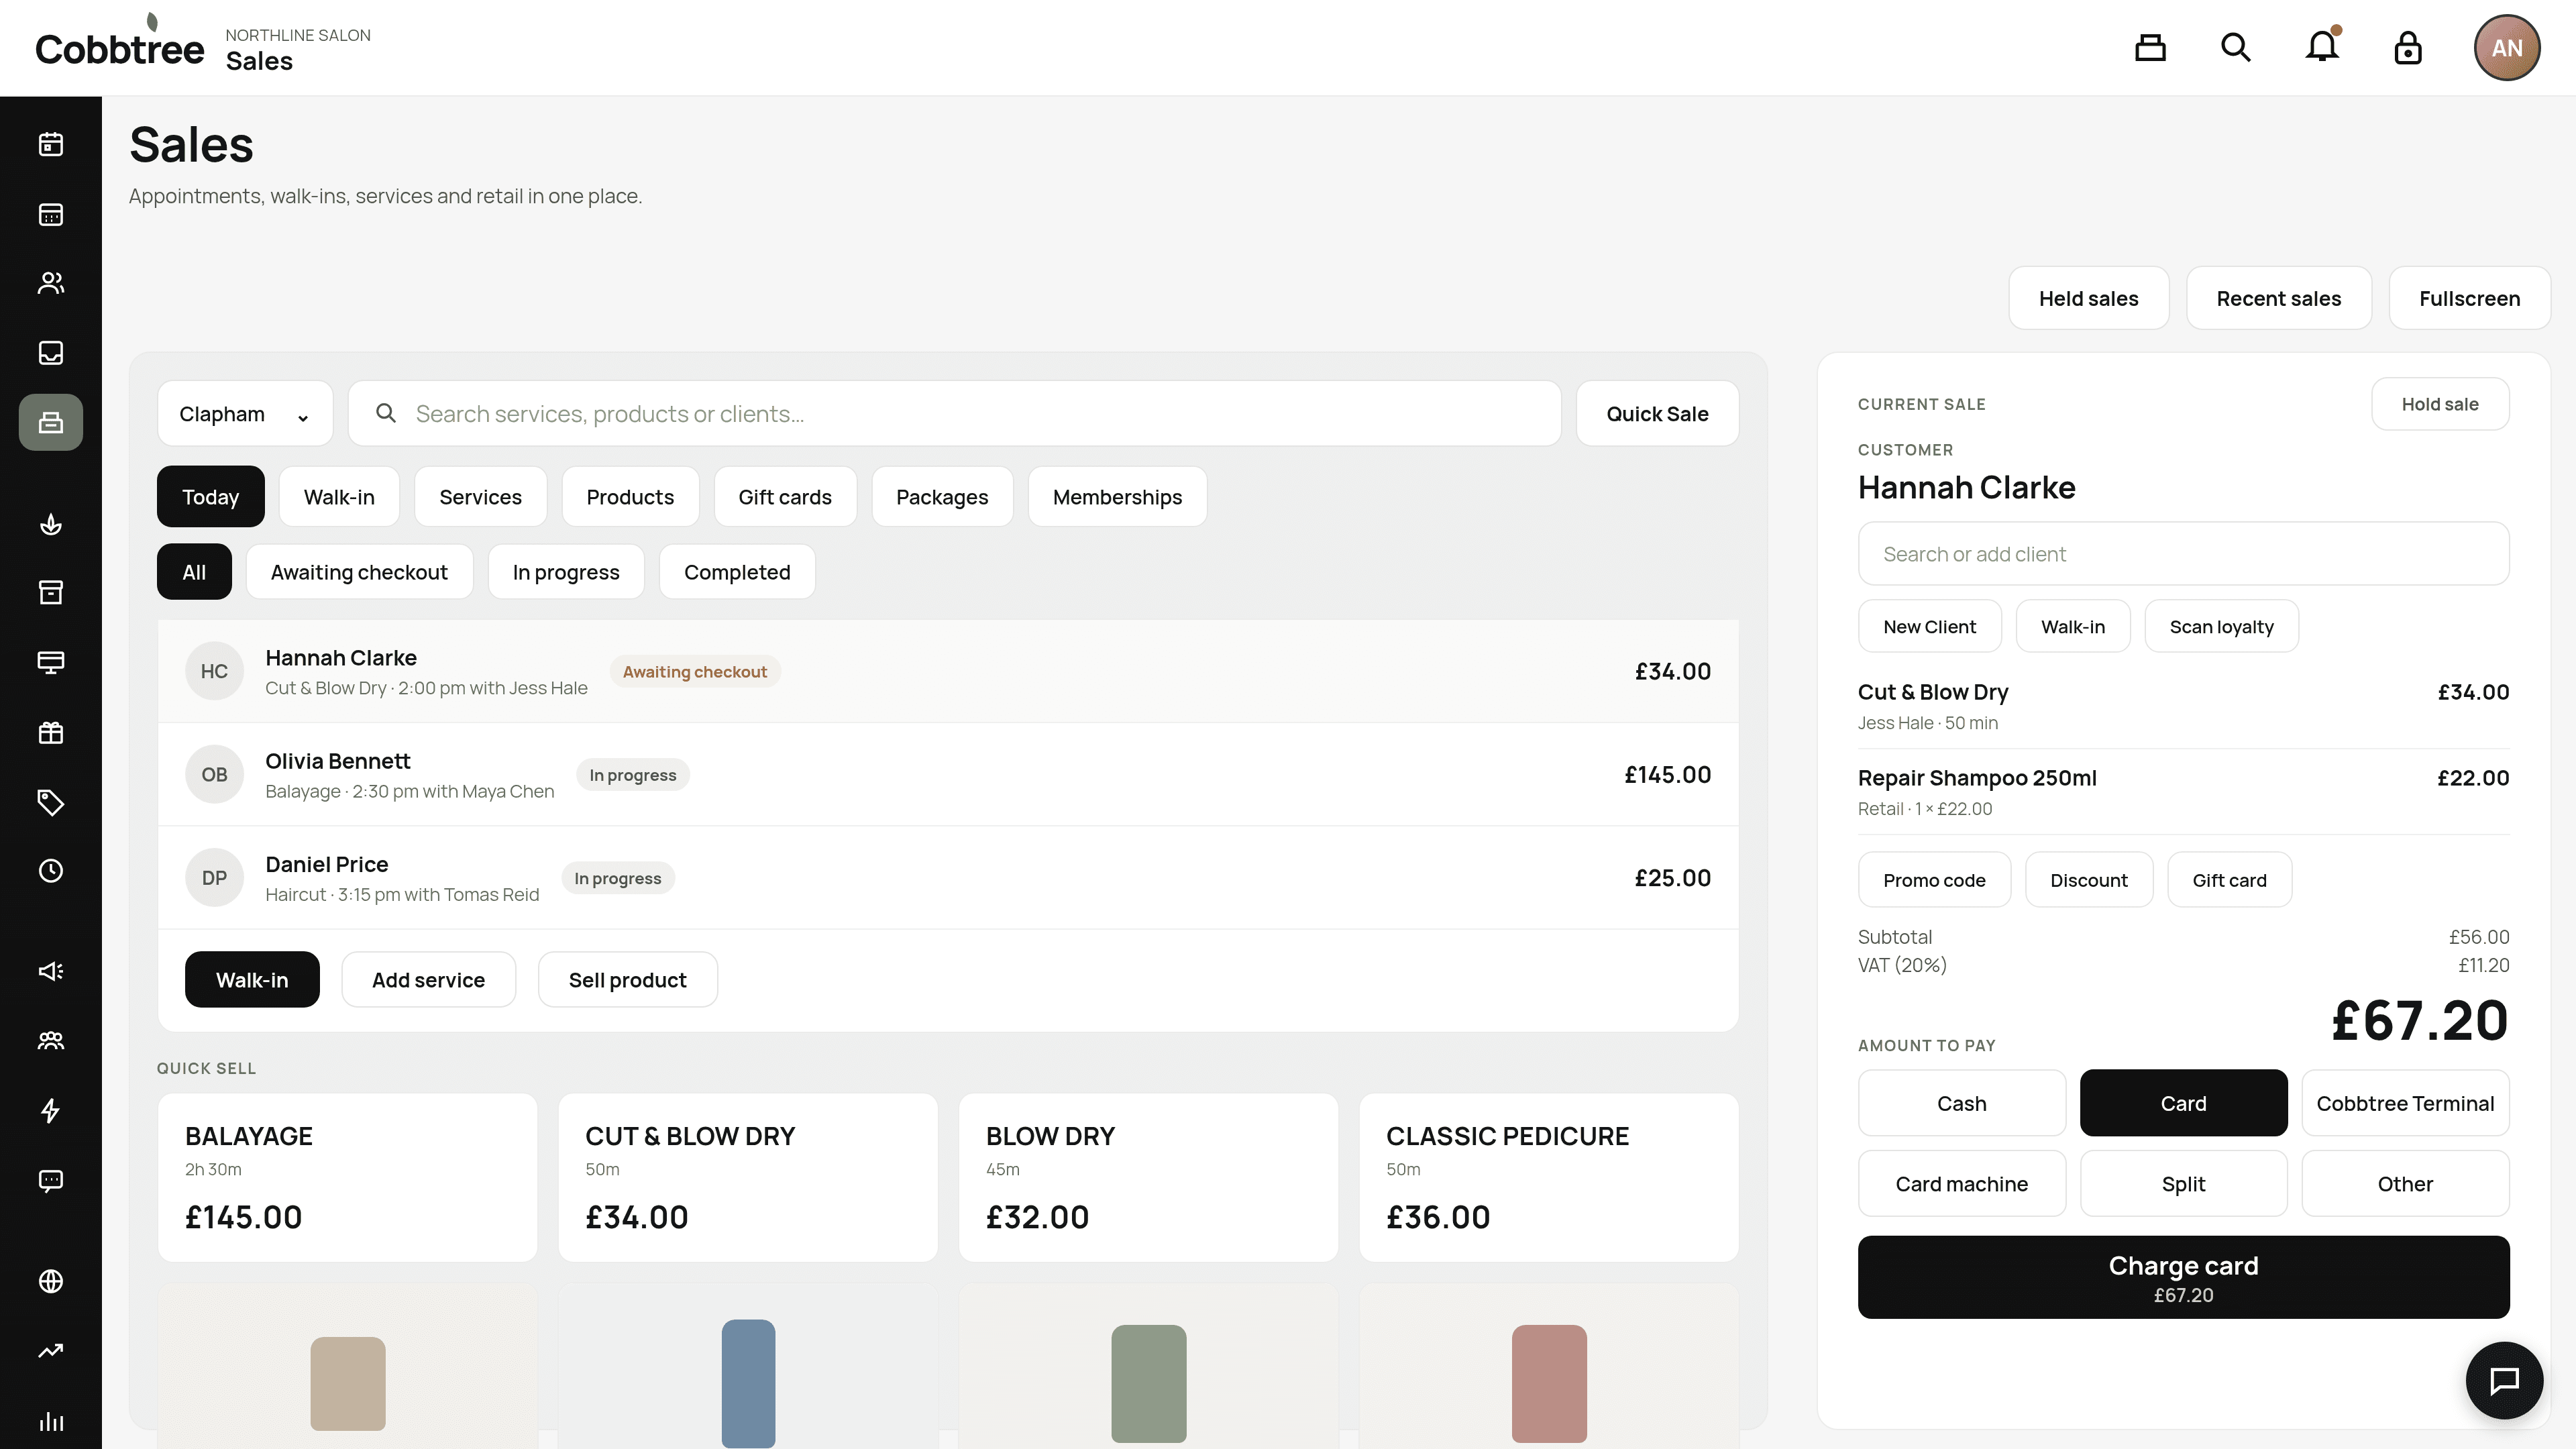Open the calendar icon in sidebar
This screenshot has height=1449, width=2576.
click(51, 145)
